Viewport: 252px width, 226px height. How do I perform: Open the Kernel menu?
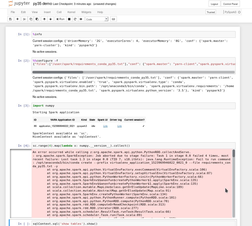pos(71,12)
